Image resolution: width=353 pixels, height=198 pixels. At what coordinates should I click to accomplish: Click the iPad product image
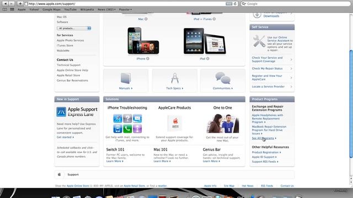click(205, 41)
